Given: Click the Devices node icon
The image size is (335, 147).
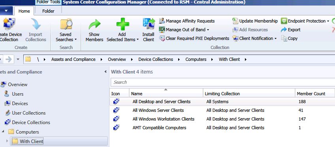Looking at the screenshot, I should 7,103.
